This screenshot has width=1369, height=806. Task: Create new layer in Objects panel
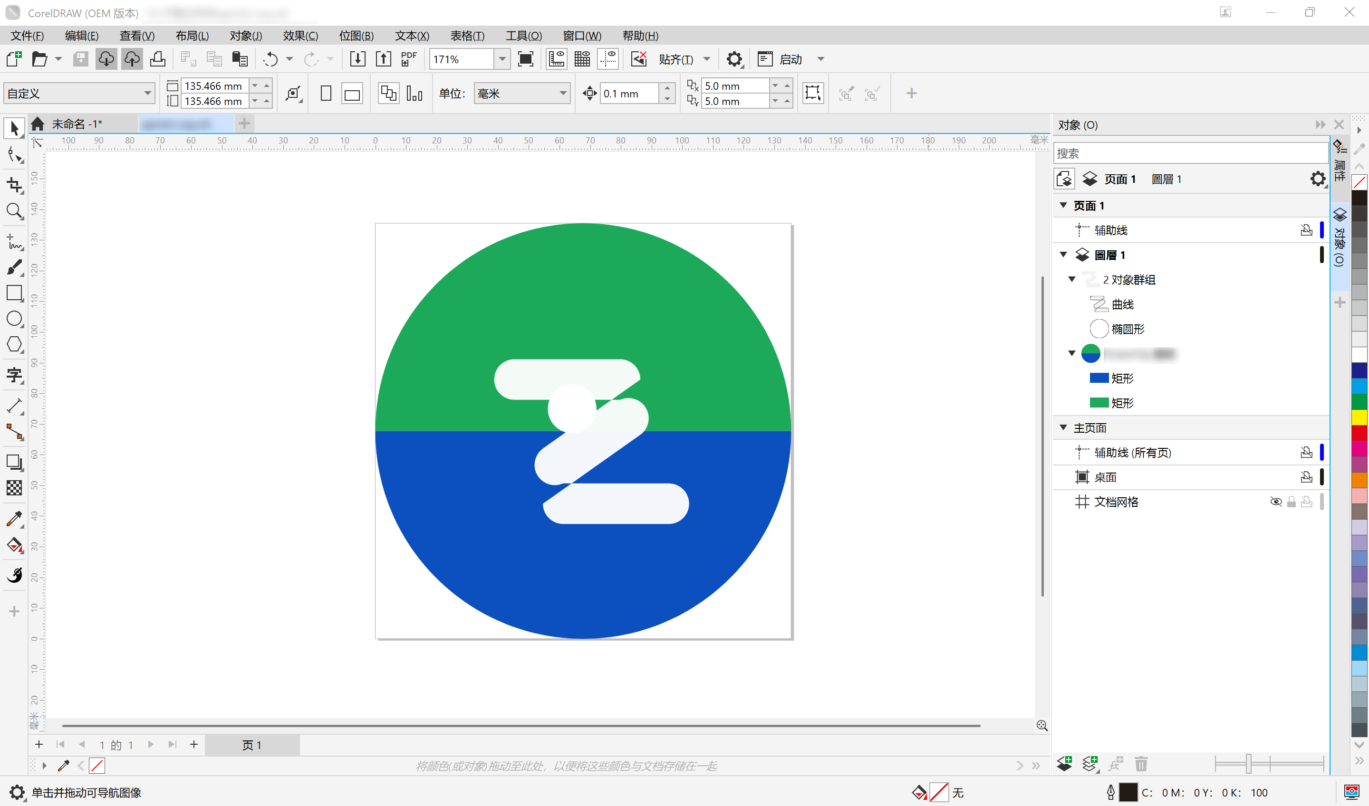pyautogui.click(x=1065, y=764)
